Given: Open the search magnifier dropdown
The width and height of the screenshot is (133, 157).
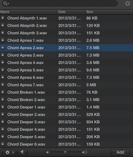Looking at the screenshot, I should [6, 4].
